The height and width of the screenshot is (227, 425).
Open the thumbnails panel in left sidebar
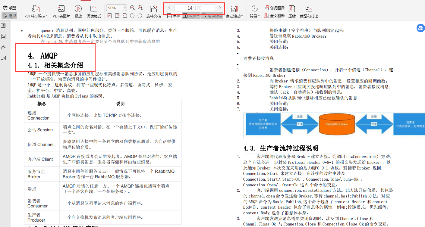(3, 36)
